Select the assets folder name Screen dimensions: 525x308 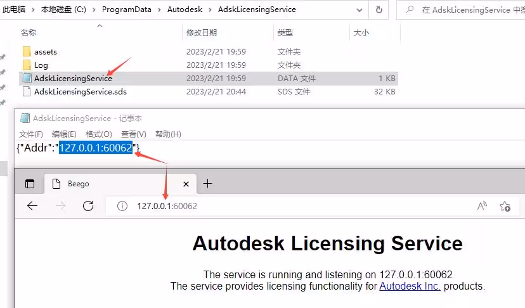46,52
